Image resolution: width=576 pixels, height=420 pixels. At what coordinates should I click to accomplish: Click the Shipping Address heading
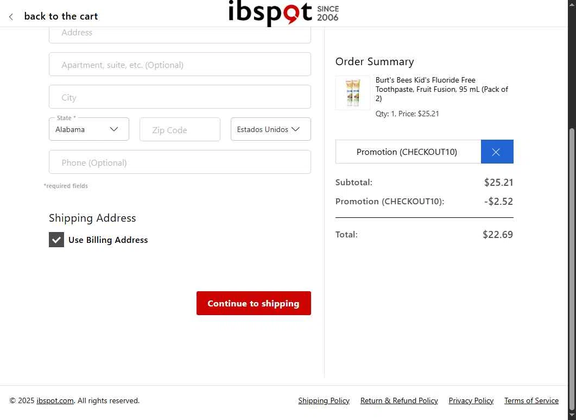[x=92, y=218]
